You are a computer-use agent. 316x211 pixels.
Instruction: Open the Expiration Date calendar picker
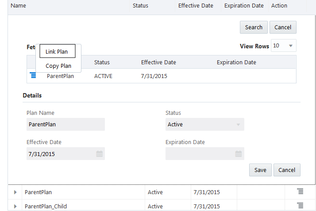pyautogui.click(x=239, y=154)
